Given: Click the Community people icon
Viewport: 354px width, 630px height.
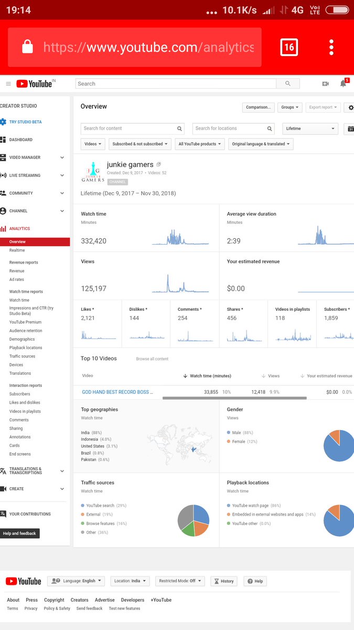Looking at the screenshot, I should point(3,193).
